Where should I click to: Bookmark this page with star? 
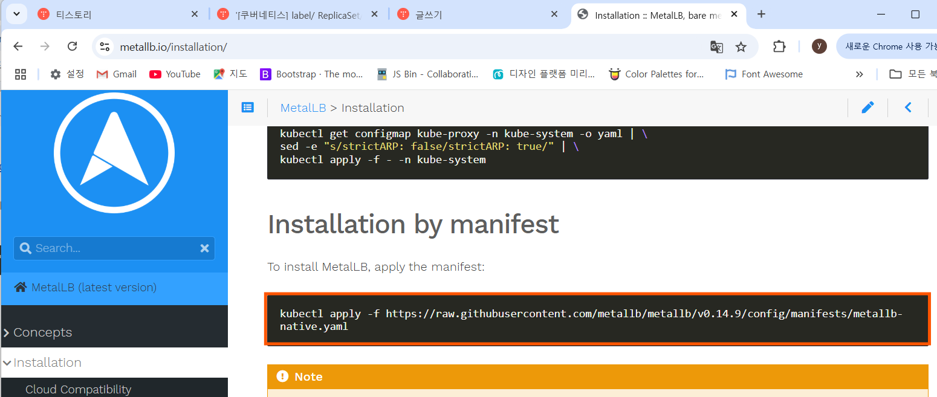point(741,47)
